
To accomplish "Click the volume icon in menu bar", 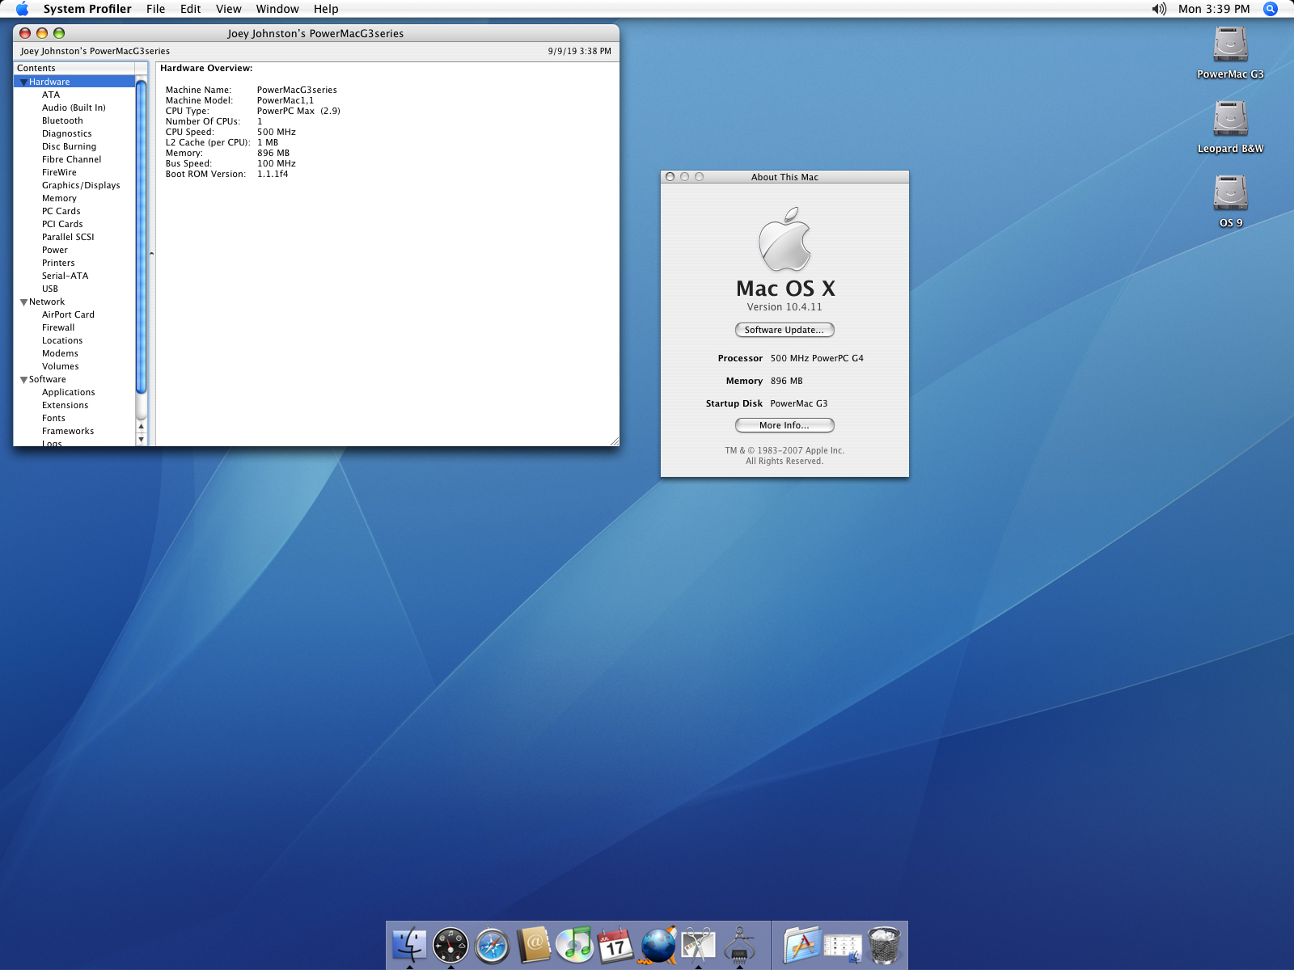I will pyautogui.click(x=1159, y=9).
